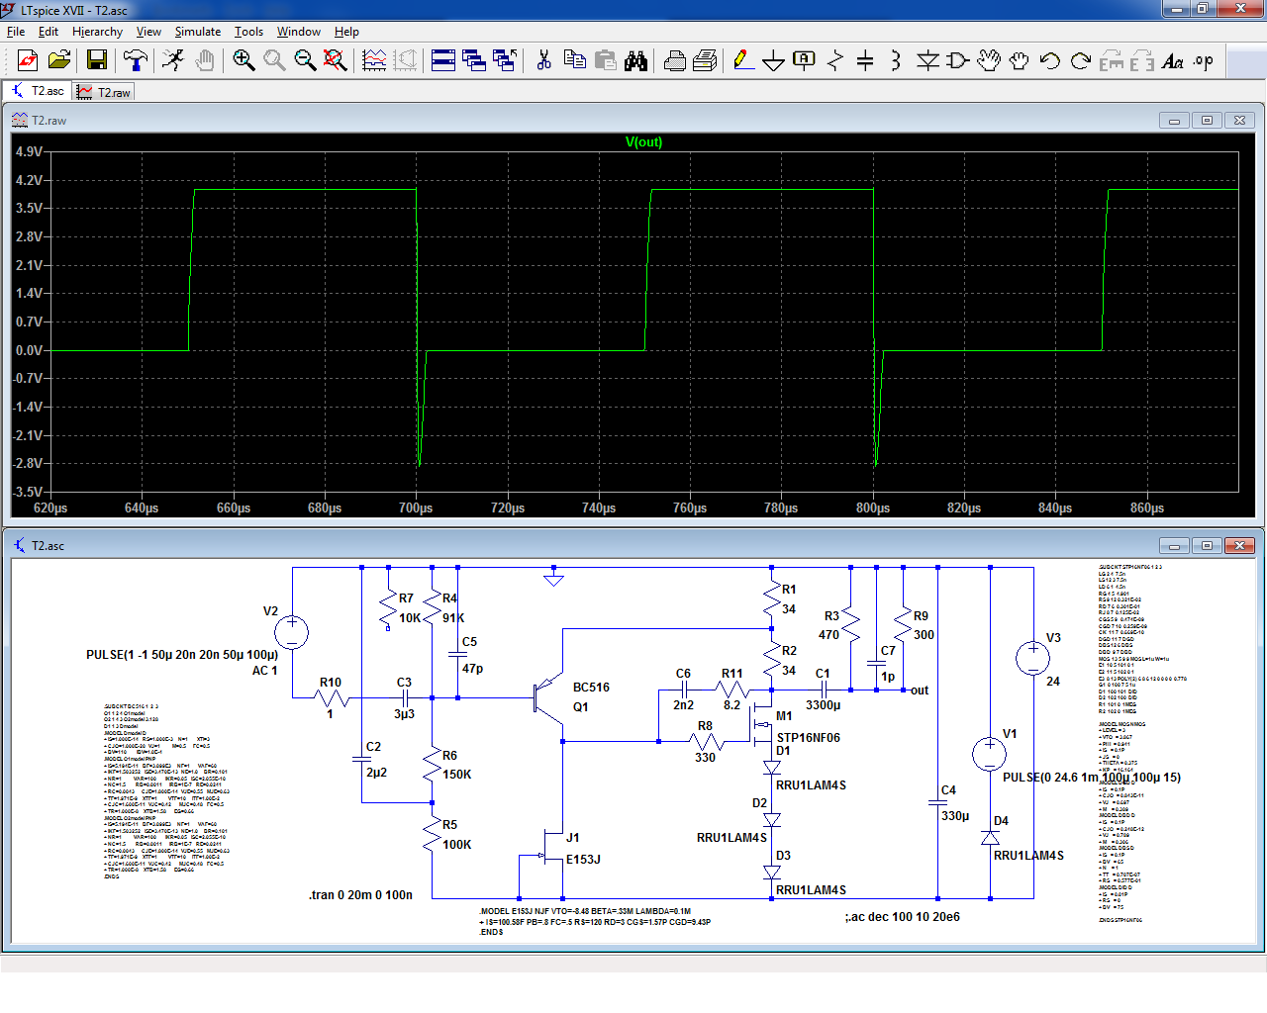Select the Drag hand tool
The width and height of the screenshot is (1267, 1013).
1019,60
